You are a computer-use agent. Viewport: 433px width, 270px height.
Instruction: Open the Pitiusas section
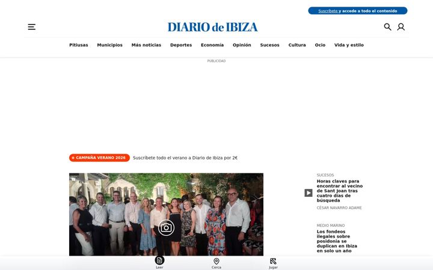click(79, 45)
